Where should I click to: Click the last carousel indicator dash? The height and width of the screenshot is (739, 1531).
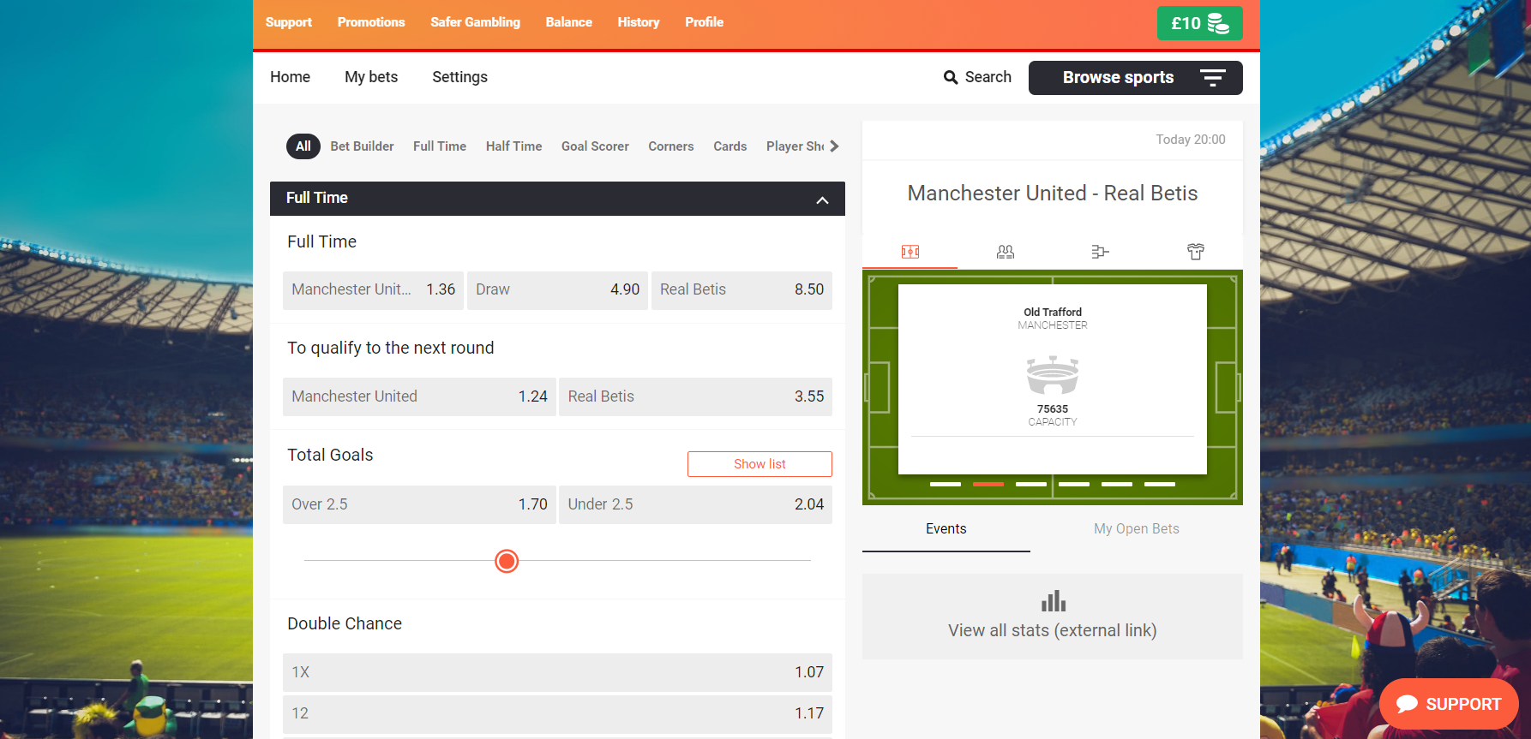[x=1160, y=484]
